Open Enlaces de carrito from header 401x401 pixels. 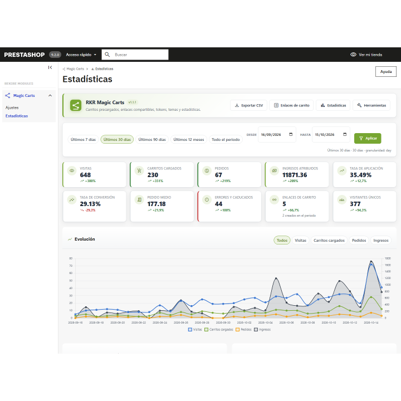[291, 105]
